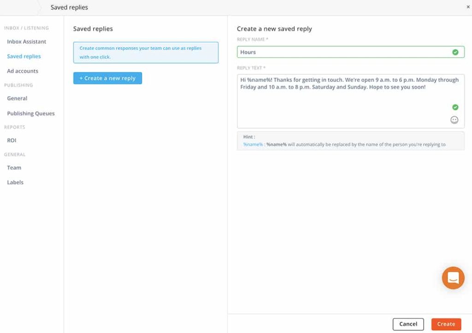Click the blue saved replies info banner
The width and height of the screenshot is (472, 333).
tap(146, 53)
